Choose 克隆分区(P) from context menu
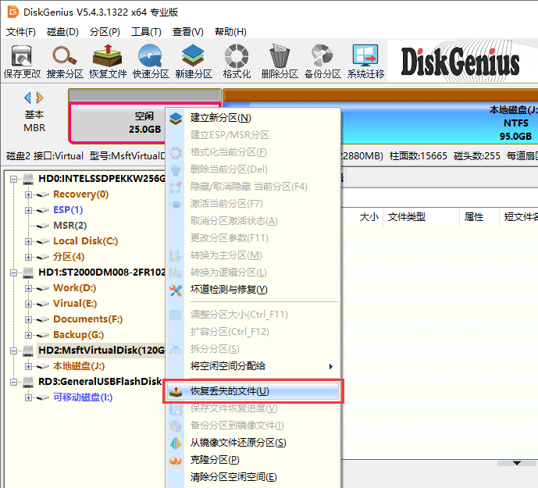538x488 pixels. (253, 460)
